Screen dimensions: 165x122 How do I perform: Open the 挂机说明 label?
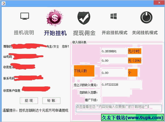(x=24, y=33)
